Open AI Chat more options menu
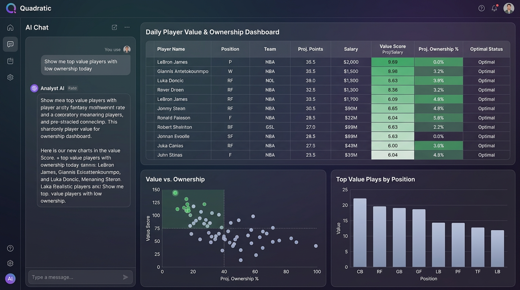Screen dimensions: 520x290 [x=127, y=27]
